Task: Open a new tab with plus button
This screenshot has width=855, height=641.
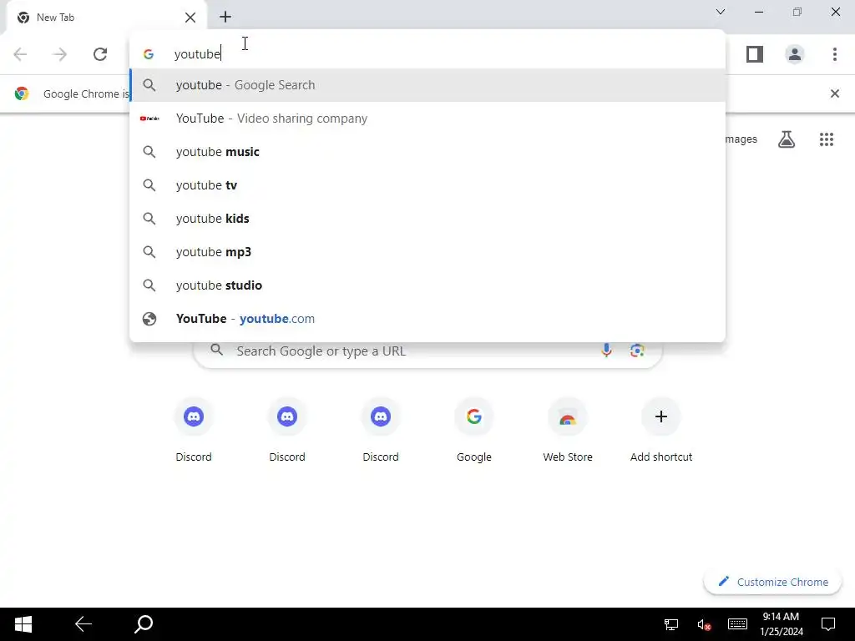Action: click(225, 17)
